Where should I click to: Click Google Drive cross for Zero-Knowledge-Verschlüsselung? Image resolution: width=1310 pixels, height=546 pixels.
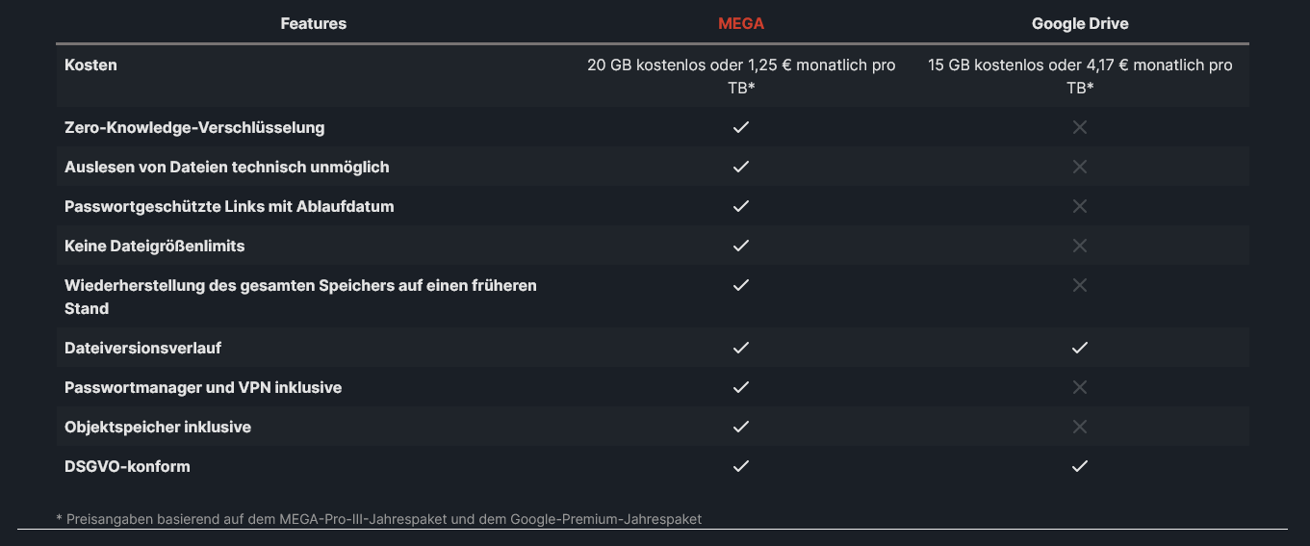tap(1080, 127)
